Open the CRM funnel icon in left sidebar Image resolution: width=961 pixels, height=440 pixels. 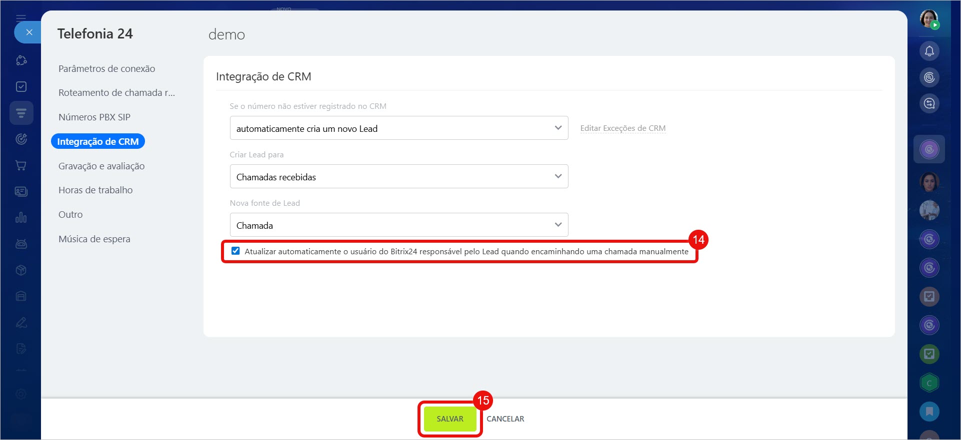click(x=21, y=113)
